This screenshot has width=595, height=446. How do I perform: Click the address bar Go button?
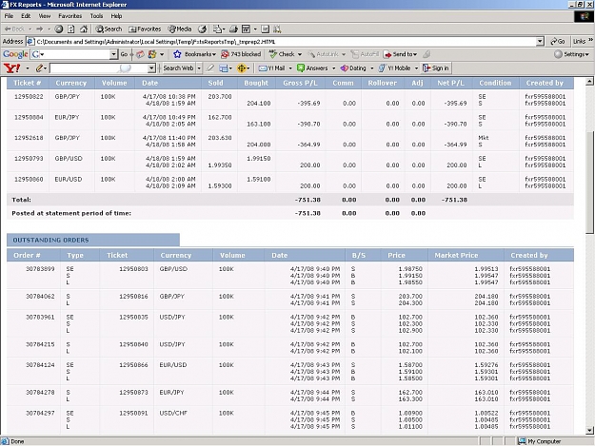coord(558,41)
